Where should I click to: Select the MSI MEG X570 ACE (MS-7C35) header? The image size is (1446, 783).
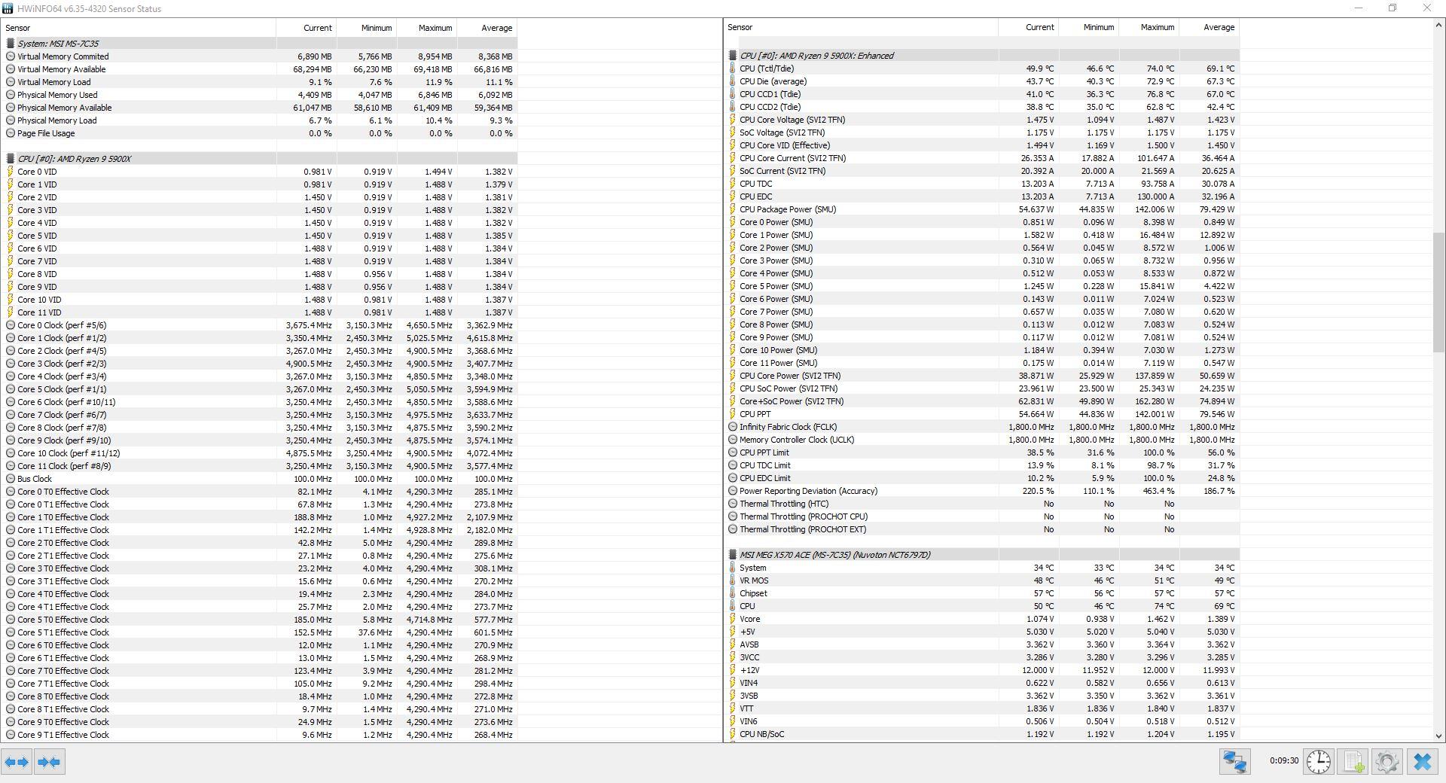982,555
